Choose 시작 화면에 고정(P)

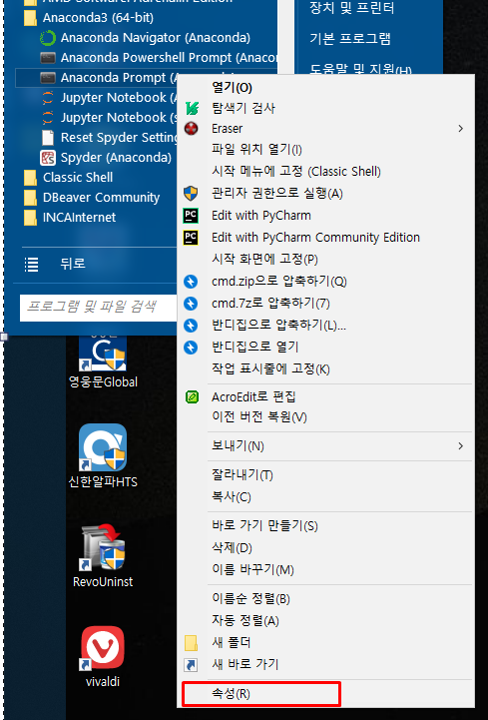coord(264,260)
